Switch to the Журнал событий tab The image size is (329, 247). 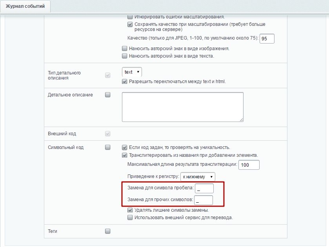click(x=25, y=6)
